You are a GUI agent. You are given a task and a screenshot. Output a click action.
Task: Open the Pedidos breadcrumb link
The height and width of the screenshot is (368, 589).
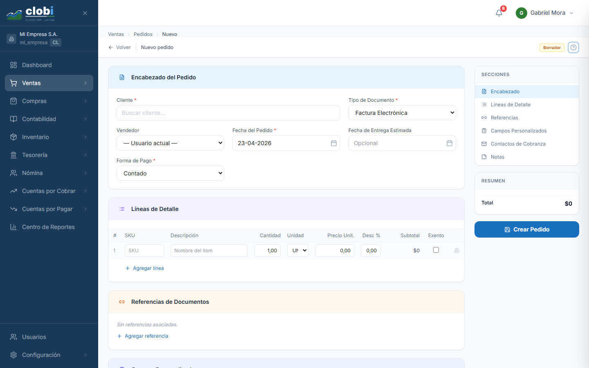pyautogui.click(x=143, y=34)
